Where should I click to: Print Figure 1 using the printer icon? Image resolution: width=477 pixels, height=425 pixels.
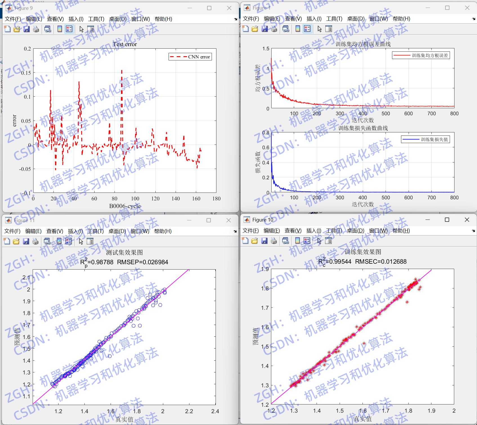274,29
